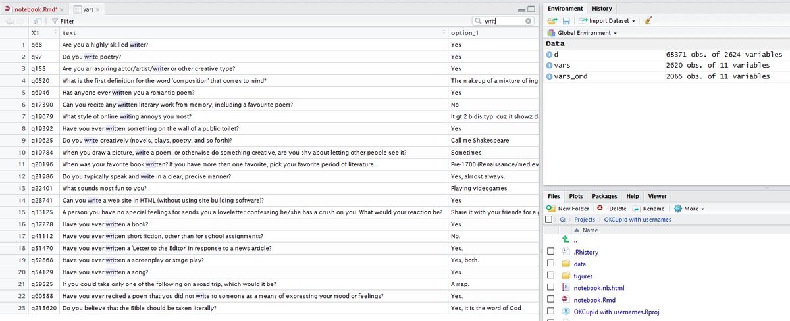The width and height of the screenshot is (790, 321).
Task: Click the New Folder button
Action: (568, 209)
